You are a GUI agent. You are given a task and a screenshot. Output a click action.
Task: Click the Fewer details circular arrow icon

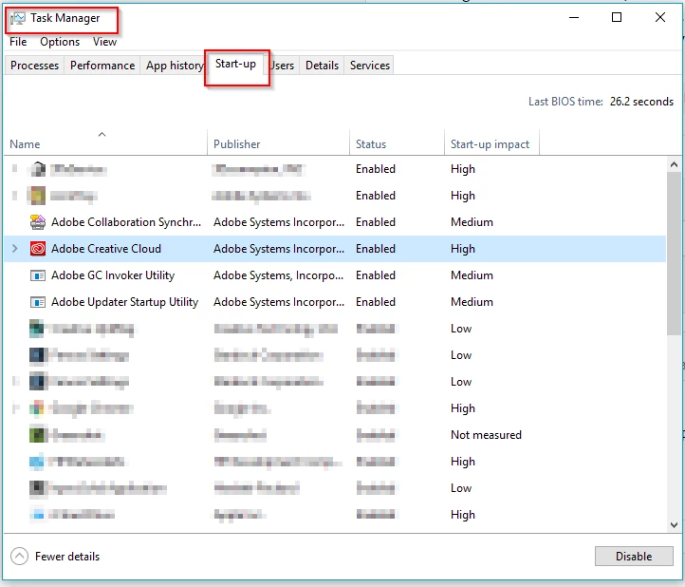tap(19, 557)
